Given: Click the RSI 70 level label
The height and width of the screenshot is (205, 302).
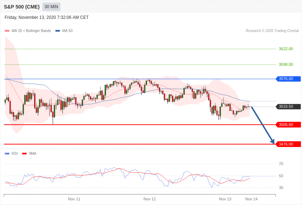Looking at the screenshot, I should (281, 164).
